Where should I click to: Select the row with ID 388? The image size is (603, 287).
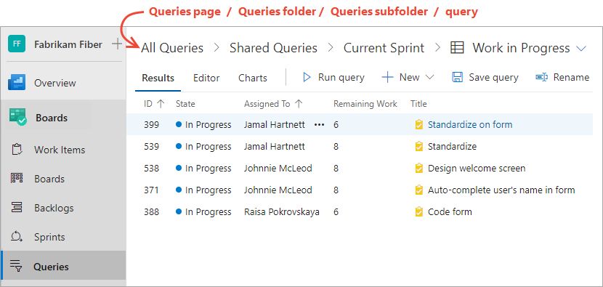(360, 212)
